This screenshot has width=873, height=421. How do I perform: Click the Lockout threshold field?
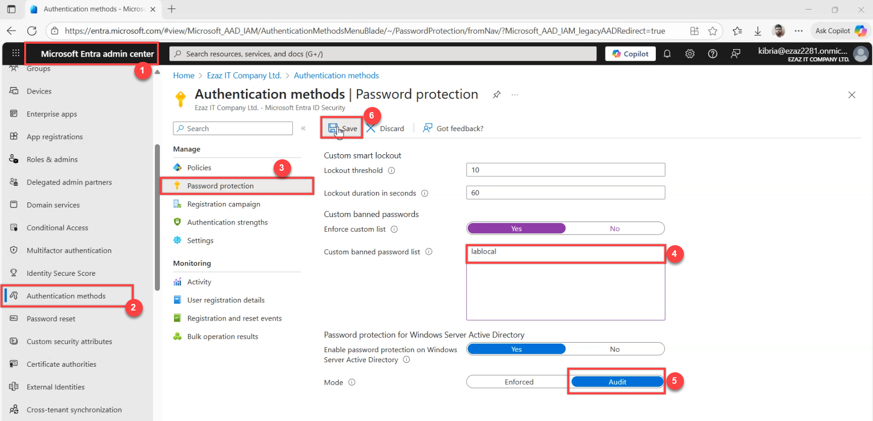[565, 170]
